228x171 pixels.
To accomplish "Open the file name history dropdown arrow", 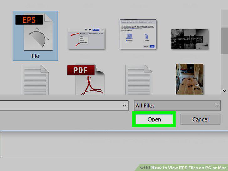I will click(x=125, y=106).
